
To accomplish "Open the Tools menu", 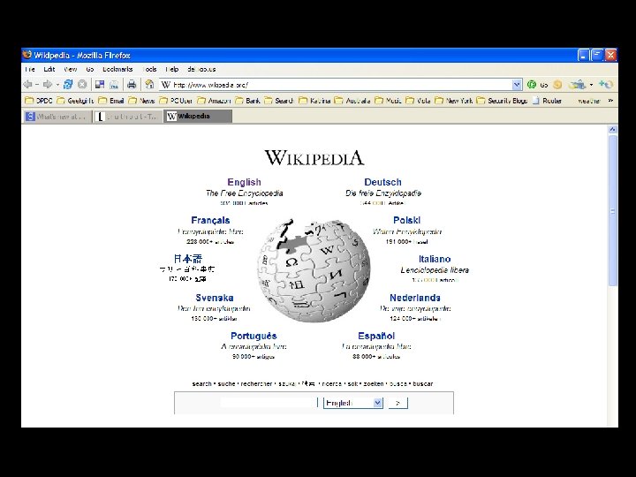I will (x=149, y=69).
